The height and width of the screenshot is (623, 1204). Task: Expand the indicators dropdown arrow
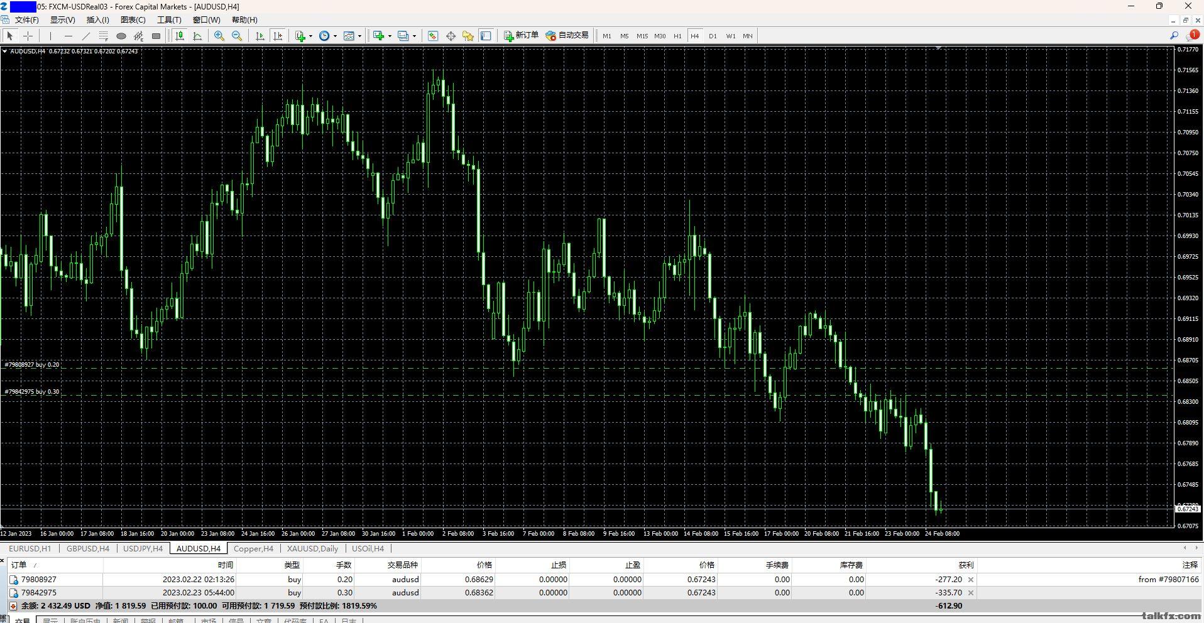coord(310,36)
